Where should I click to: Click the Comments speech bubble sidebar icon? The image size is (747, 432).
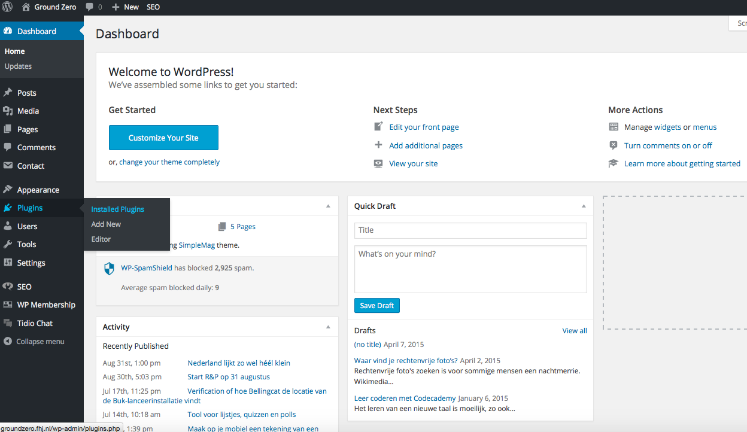(x=8, y=147)
